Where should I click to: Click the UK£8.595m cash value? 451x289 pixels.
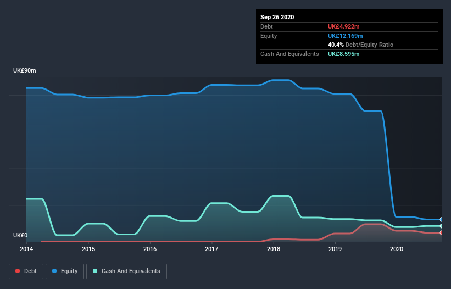(344, 54)
